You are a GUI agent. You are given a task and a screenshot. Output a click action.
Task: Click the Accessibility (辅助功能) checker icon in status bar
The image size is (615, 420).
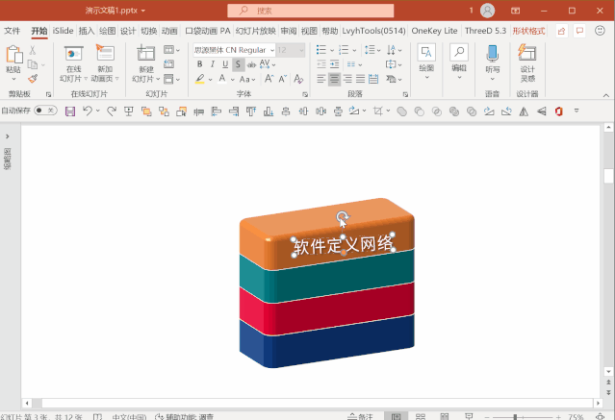[x=159, y=416]
